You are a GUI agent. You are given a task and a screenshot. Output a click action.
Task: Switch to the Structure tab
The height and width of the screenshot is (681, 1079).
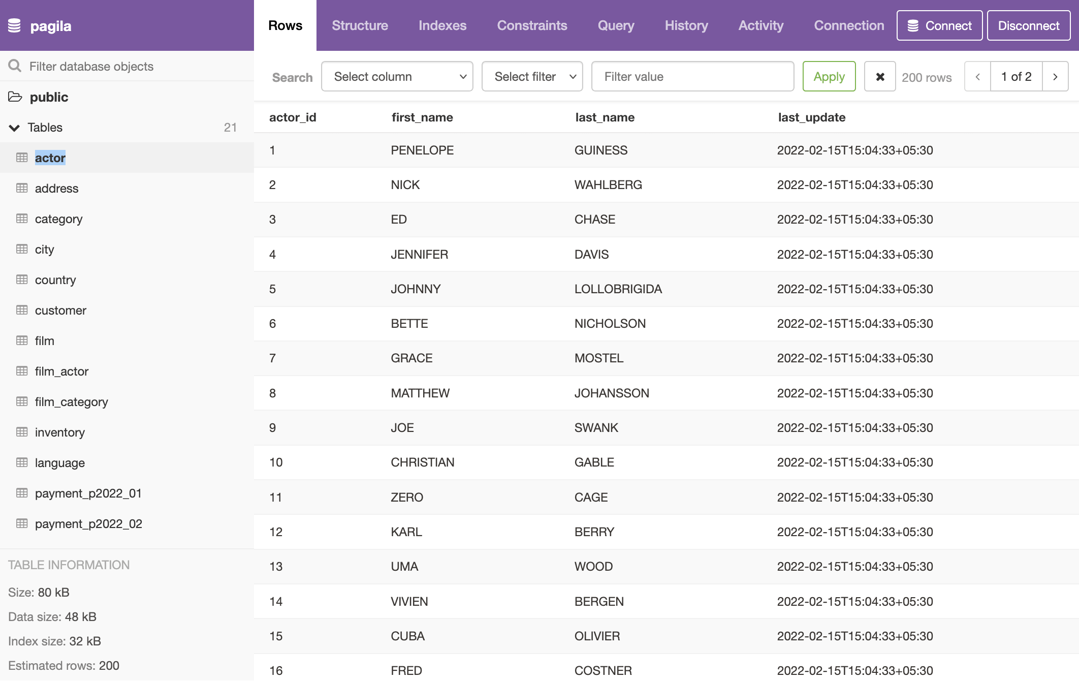click(x=360, y=25)
